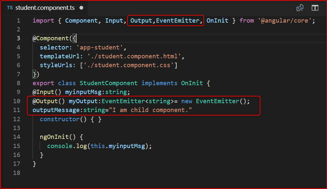Click OnInit in the import list
Viewport: 327px width, 189px height.
(x=217, y=20)
